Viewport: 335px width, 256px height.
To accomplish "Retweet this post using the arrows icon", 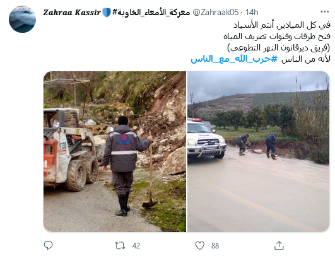I will pyautogui.click(x=120, y=245).
